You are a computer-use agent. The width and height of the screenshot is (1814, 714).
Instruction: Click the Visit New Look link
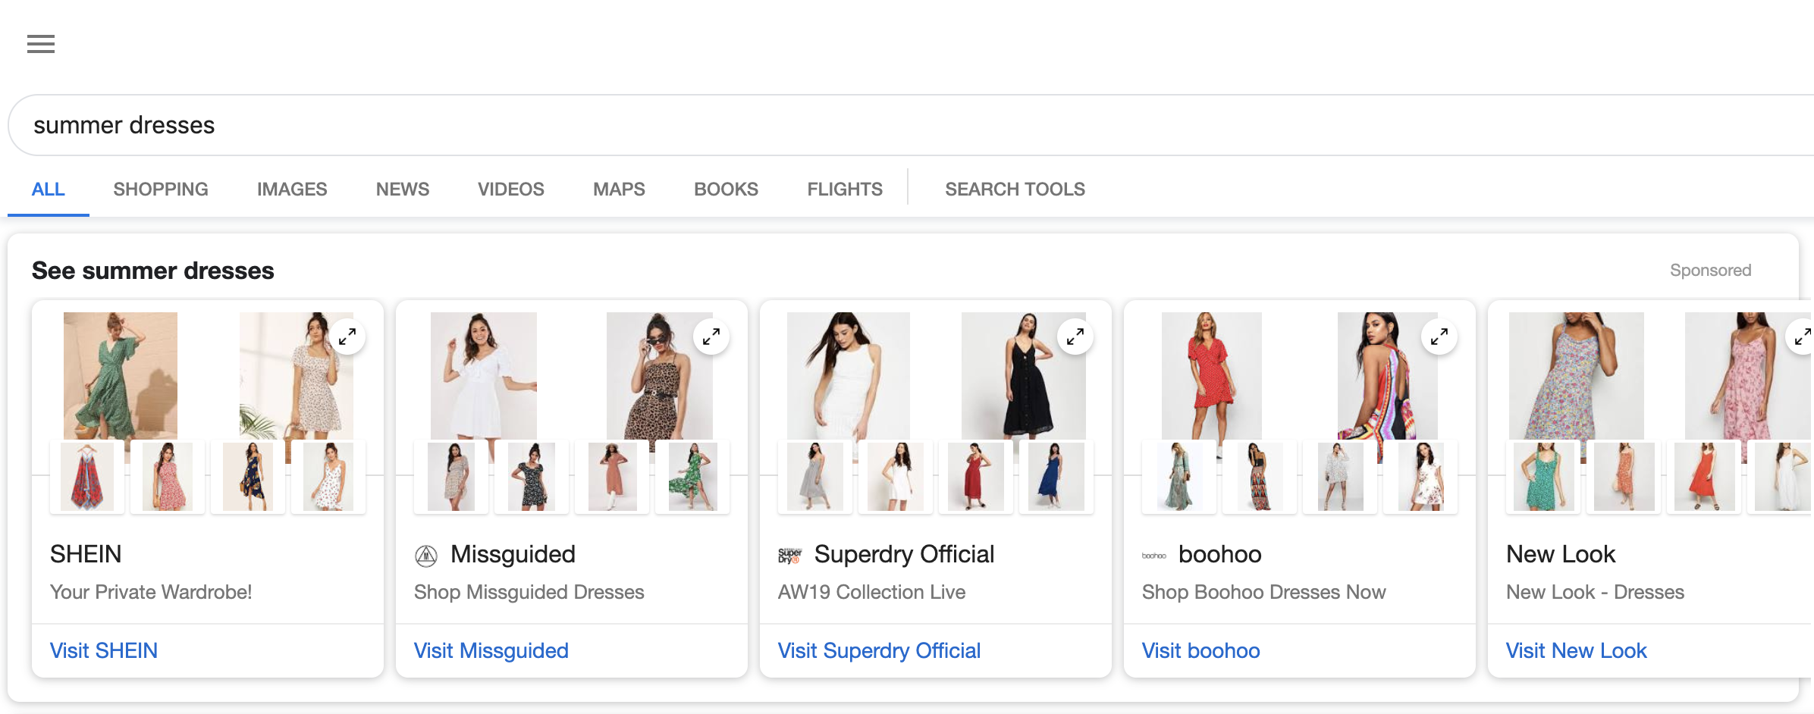[1577, 650]
